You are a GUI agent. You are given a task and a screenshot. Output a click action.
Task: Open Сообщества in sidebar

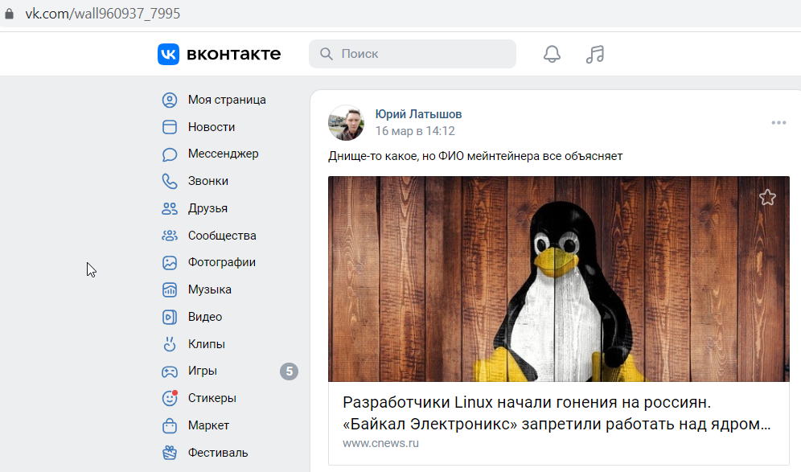[x=222, y=236]
